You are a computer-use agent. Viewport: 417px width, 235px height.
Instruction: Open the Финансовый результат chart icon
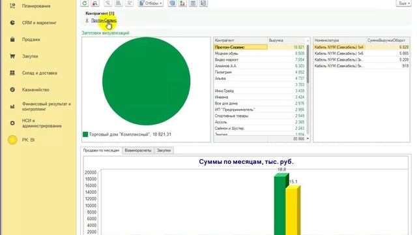[x=12, y=106]
